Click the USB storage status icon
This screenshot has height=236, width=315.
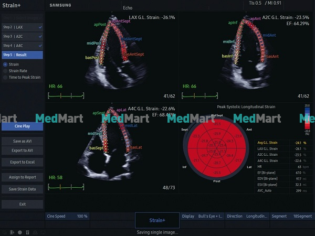(27, 232)
